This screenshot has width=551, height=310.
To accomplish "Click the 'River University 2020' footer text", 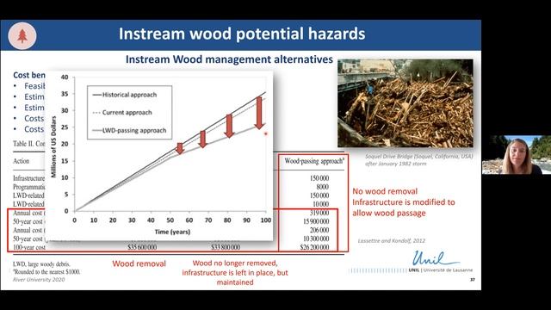I will 39,280.
